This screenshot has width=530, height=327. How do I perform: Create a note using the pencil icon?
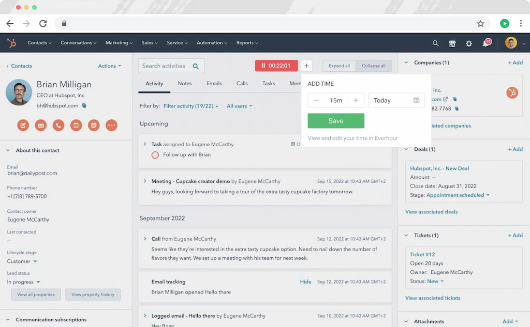[23, 125]
